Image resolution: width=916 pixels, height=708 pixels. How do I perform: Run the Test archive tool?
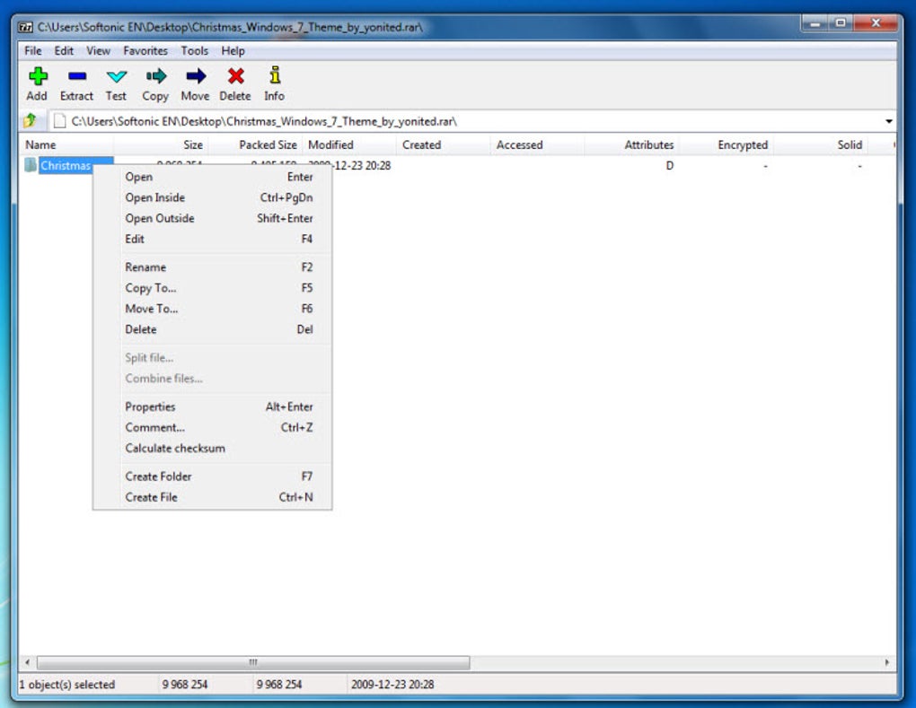(x=116, y=77)
